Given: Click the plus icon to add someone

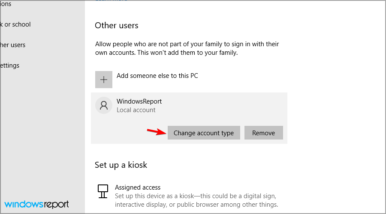Looking at the screenshot, I should pos(104,80).
